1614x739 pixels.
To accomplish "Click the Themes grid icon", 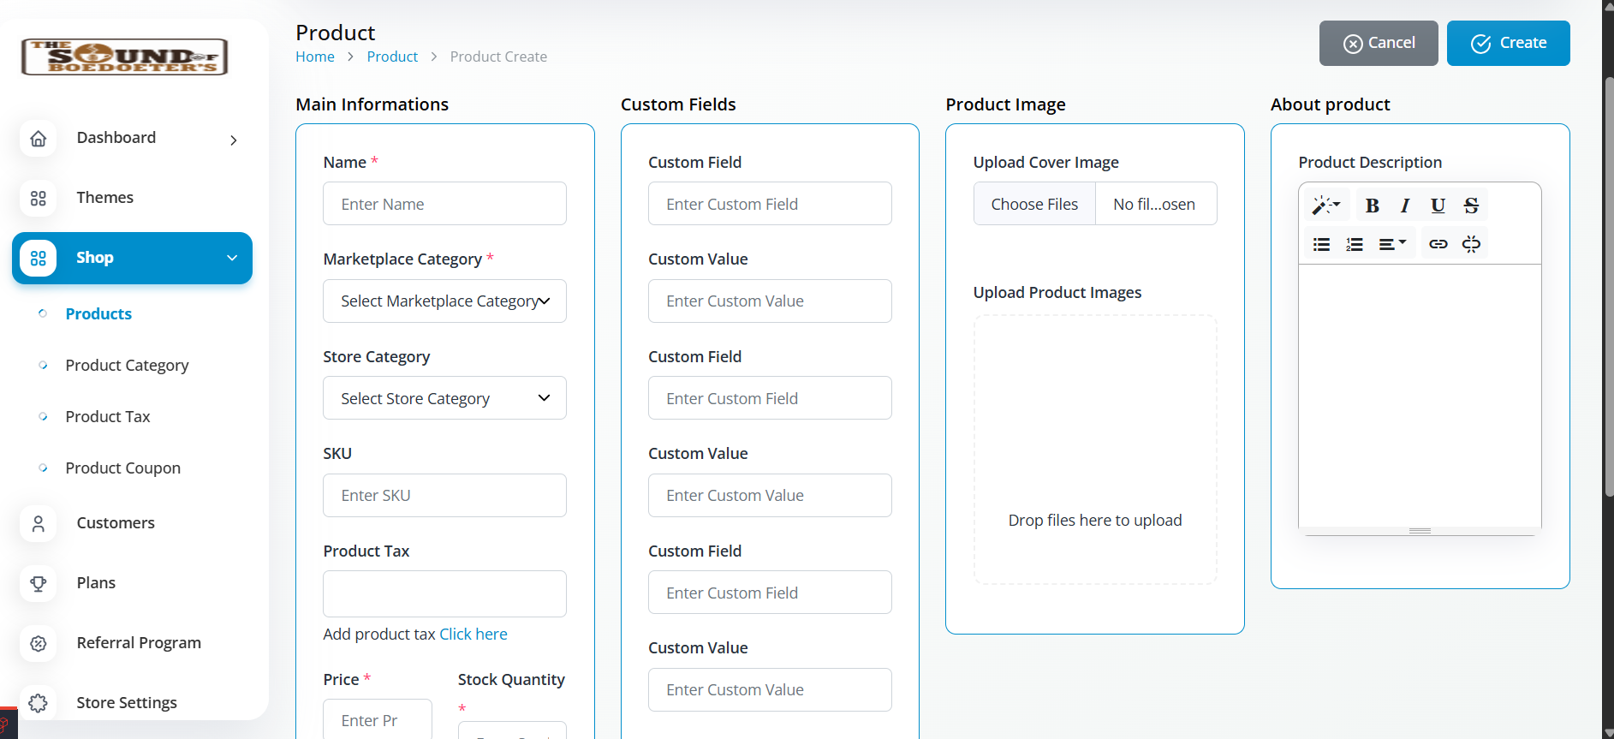I will (x=39, y=198).
